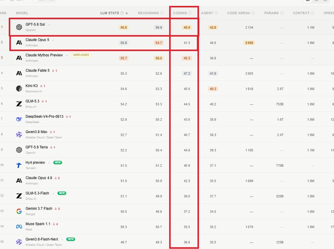The image size is (334, 249).
Task: Open the Qwen3.8 Max model link
Action: coord(37,132)
